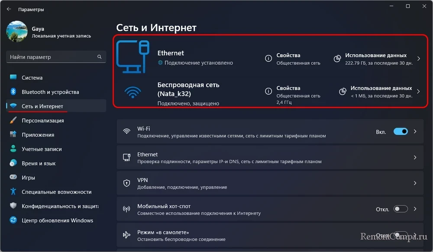The height and width of the screenshot is (252, 433).
Task: Expand the VPN row chevron
Action: [x=415, y=183]
